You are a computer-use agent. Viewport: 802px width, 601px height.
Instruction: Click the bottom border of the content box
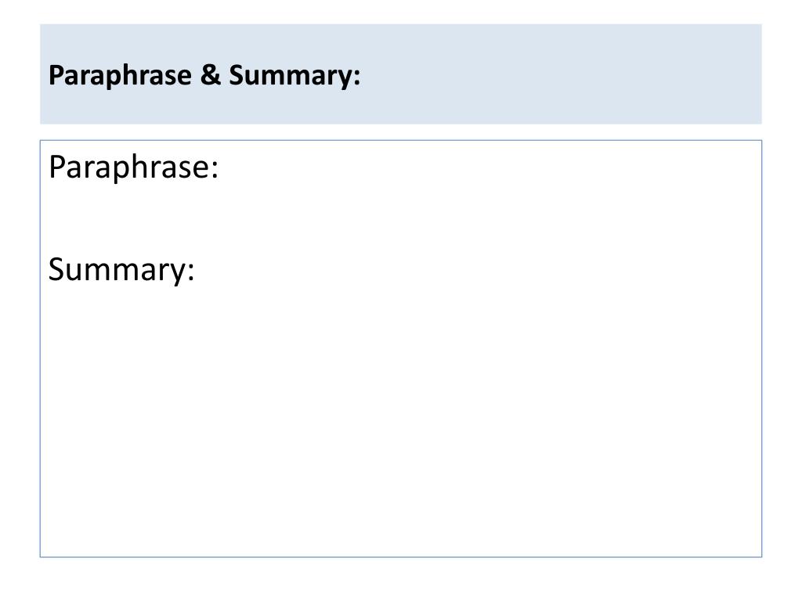[401, 557]
